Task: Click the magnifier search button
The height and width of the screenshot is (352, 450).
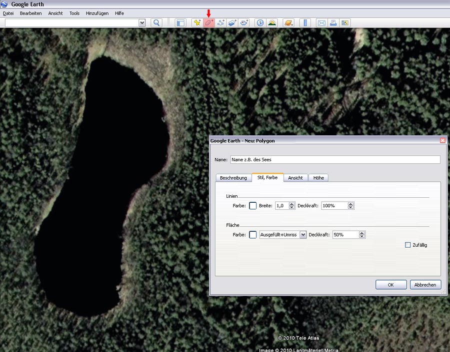Action: [x=156, y=22]
